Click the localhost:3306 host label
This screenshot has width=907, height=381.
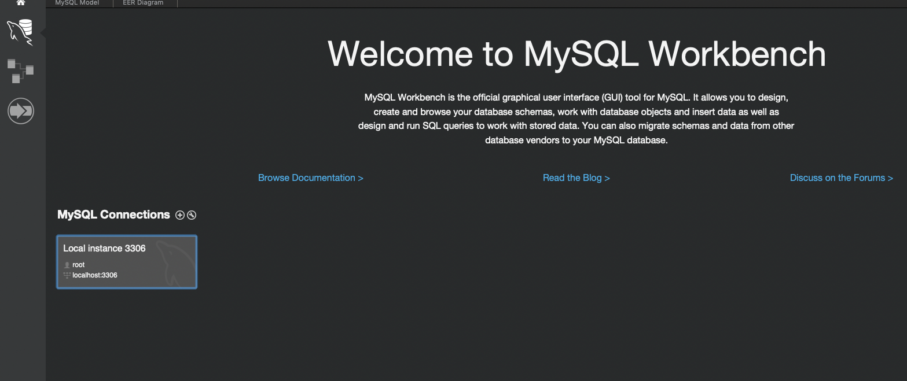click(x=95, y=275)
